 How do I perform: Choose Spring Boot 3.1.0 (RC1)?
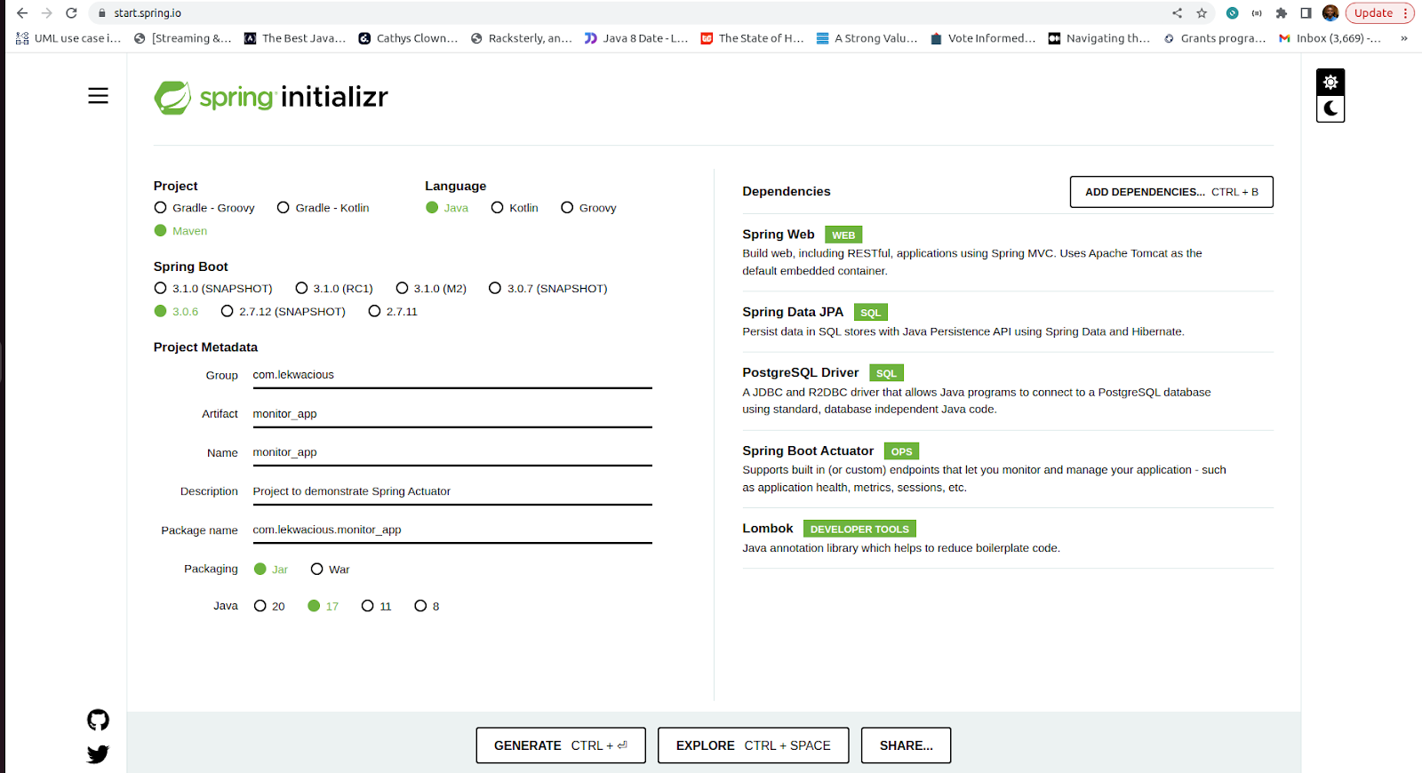tap(334, 289)
